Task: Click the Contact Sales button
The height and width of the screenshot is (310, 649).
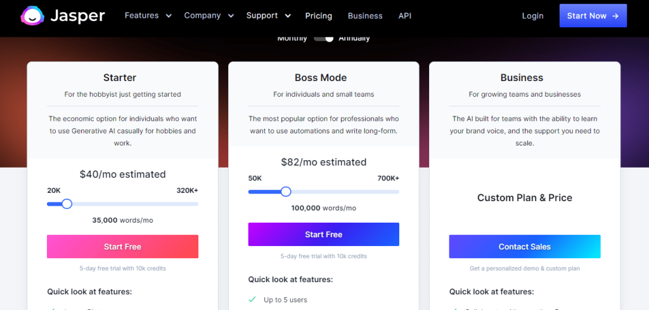Action: 525,247
